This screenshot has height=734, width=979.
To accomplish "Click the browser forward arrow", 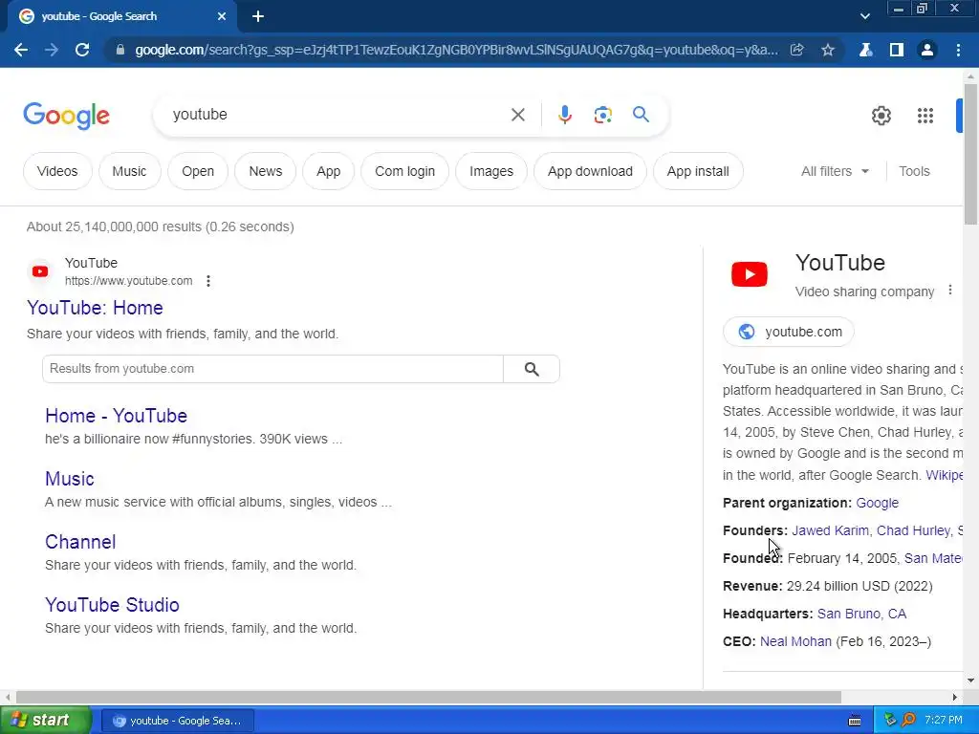I will tap(52, 50).
